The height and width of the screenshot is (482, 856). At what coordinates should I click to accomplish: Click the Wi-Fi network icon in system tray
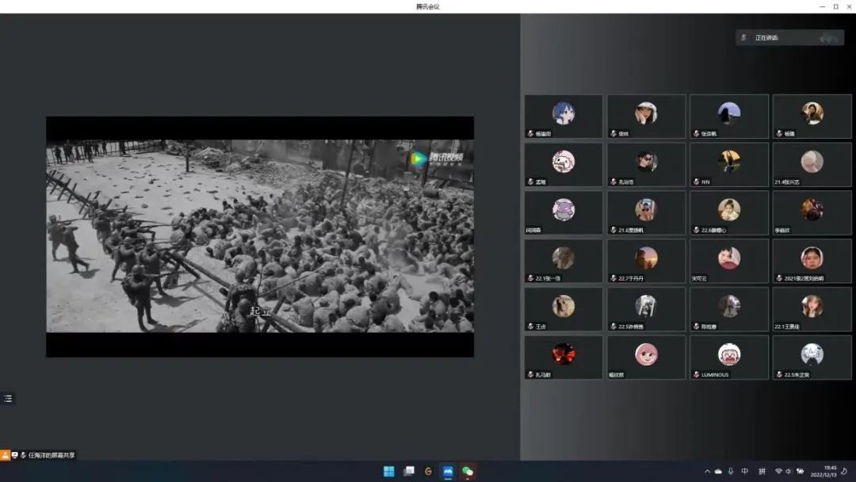[778, 471]
